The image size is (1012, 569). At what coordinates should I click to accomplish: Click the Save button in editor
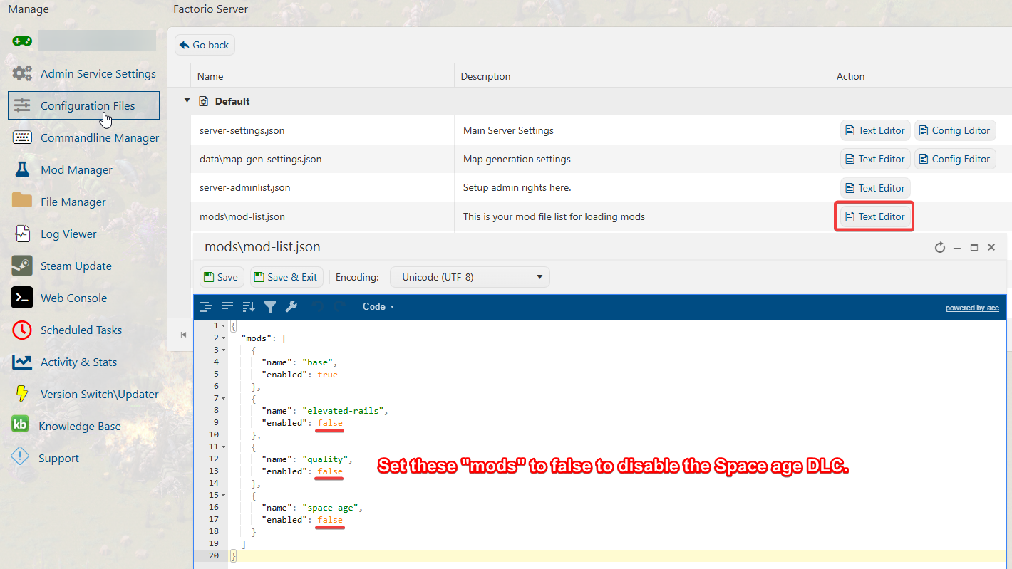tap(220, 277)
